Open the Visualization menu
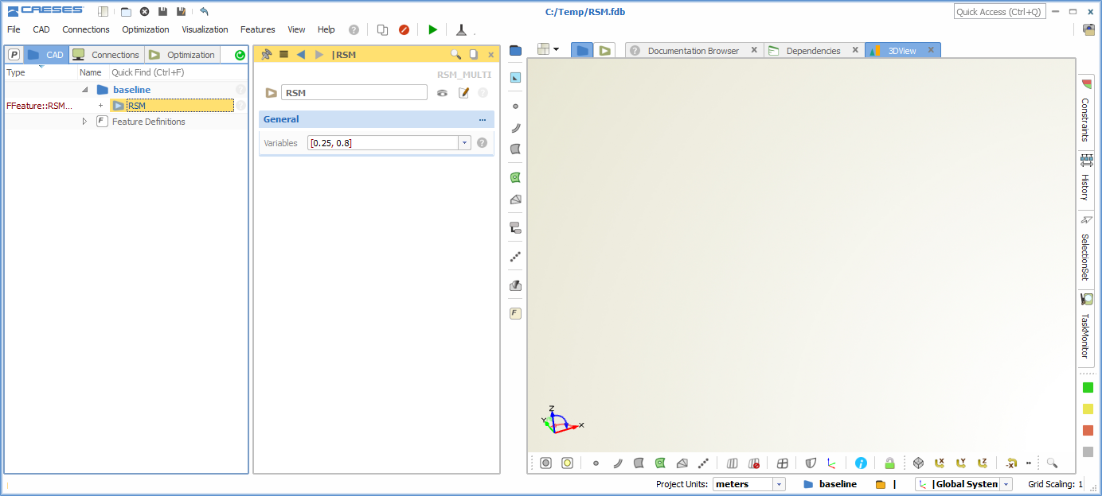This screenshot has width=1102, height=496. (x=205, y=29)
